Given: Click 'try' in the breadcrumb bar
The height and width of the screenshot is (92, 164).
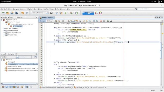Looking at the screenshot, I should click(x=86, y=87).
